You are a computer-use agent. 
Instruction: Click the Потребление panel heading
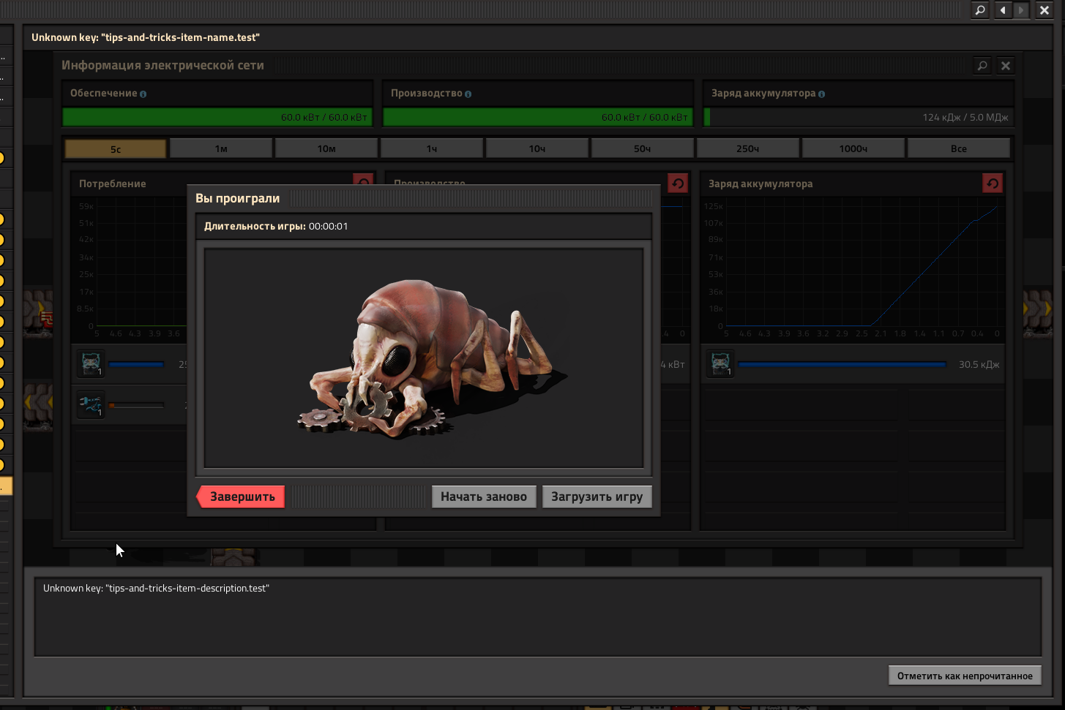(x=113, y=184)
